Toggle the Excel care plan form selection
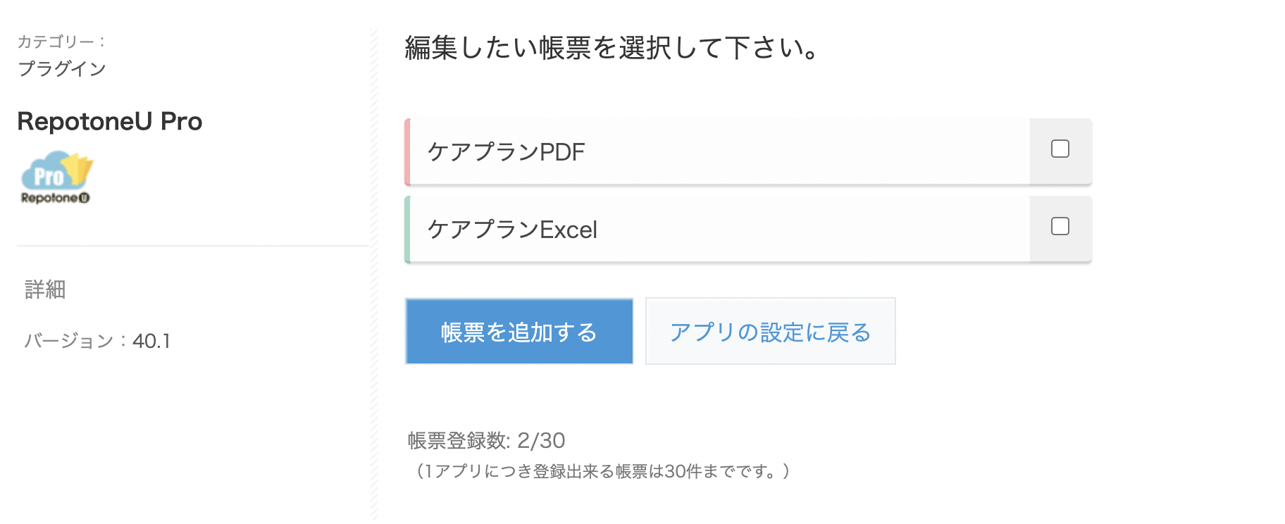The width and height of the screenshot is (1285, 524). click(x=1060, y=227)
